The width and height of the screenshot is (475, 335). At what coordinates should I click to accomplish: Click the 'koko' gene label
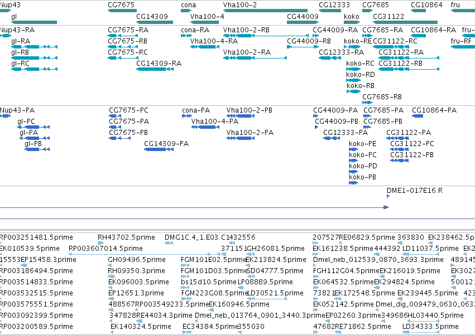[x=352, y=17]
